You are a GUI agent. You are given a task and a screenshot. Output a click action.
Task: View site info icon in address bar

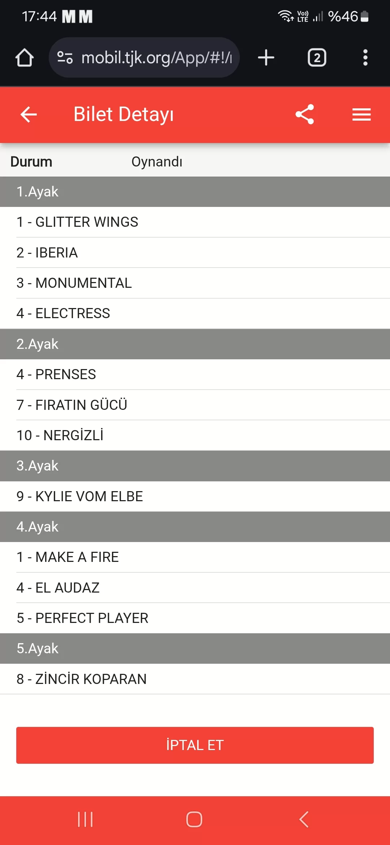click(65, 58)
